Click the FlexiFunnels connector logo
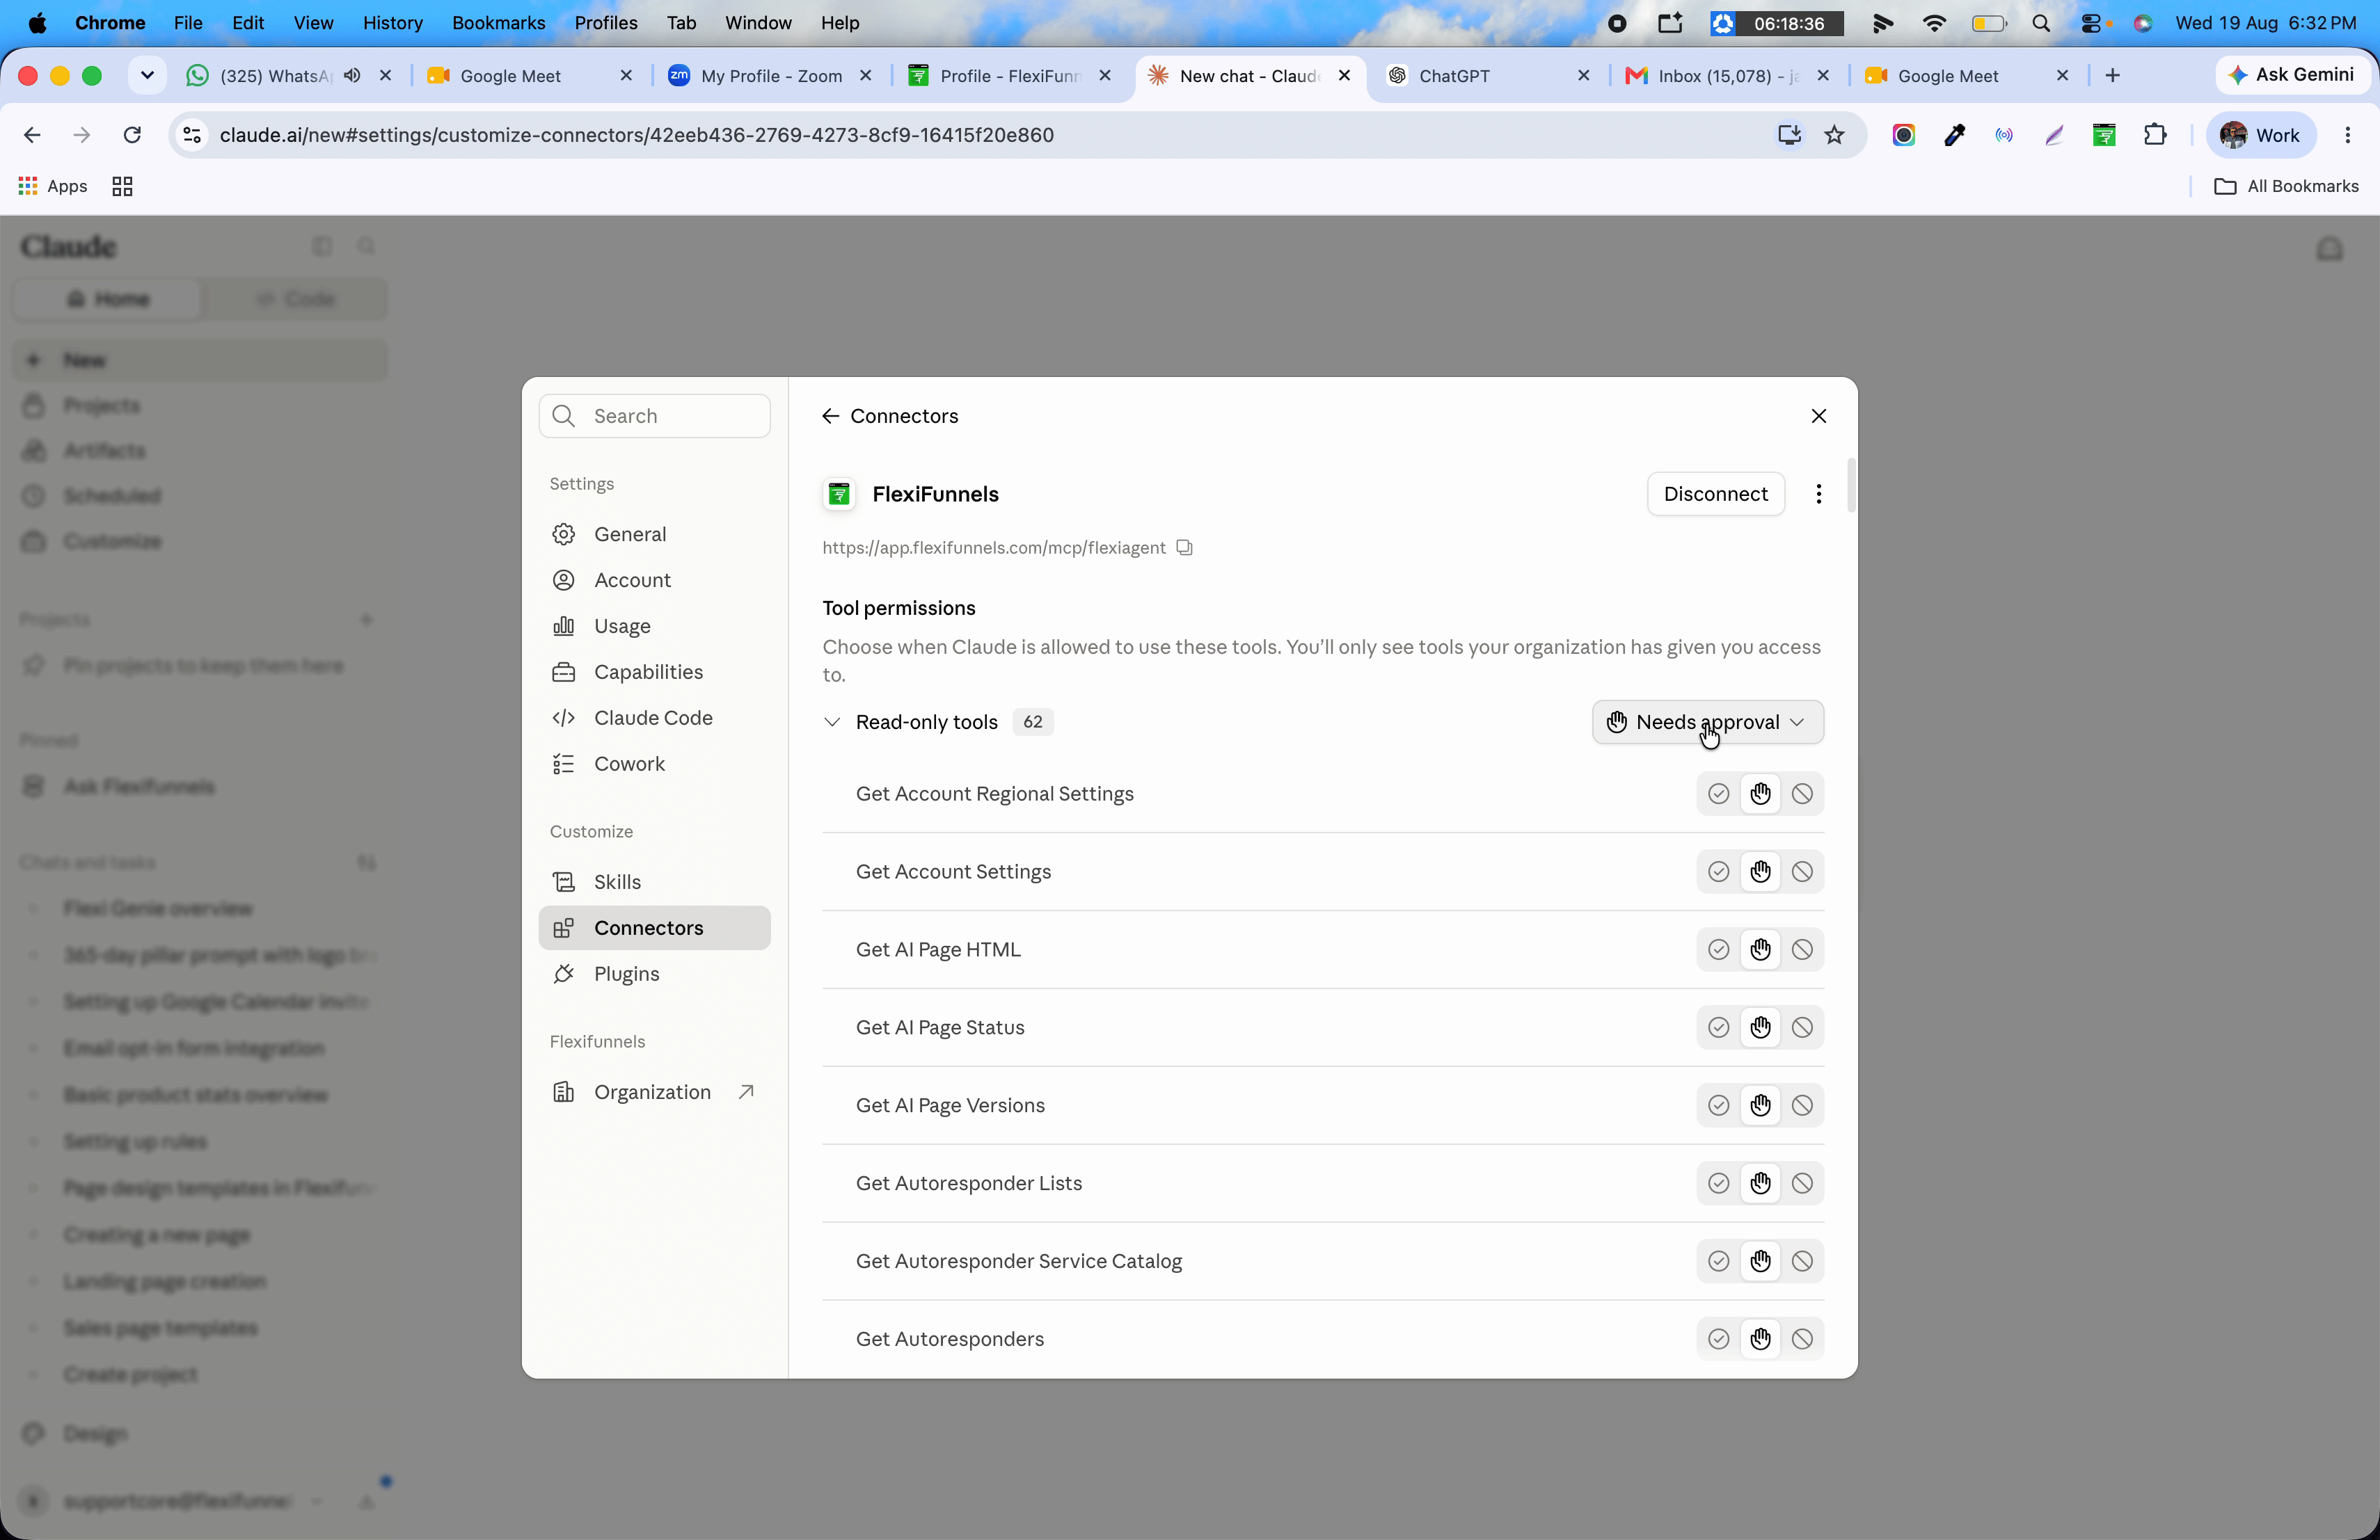This screenshot has height=1540, width=2380. coord(839,494)
